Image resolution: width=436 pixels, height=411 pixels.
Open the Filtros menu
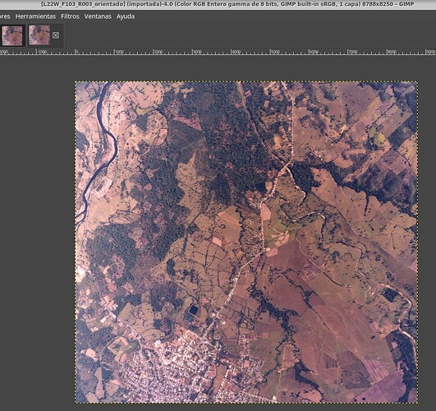tap(70, 16)
